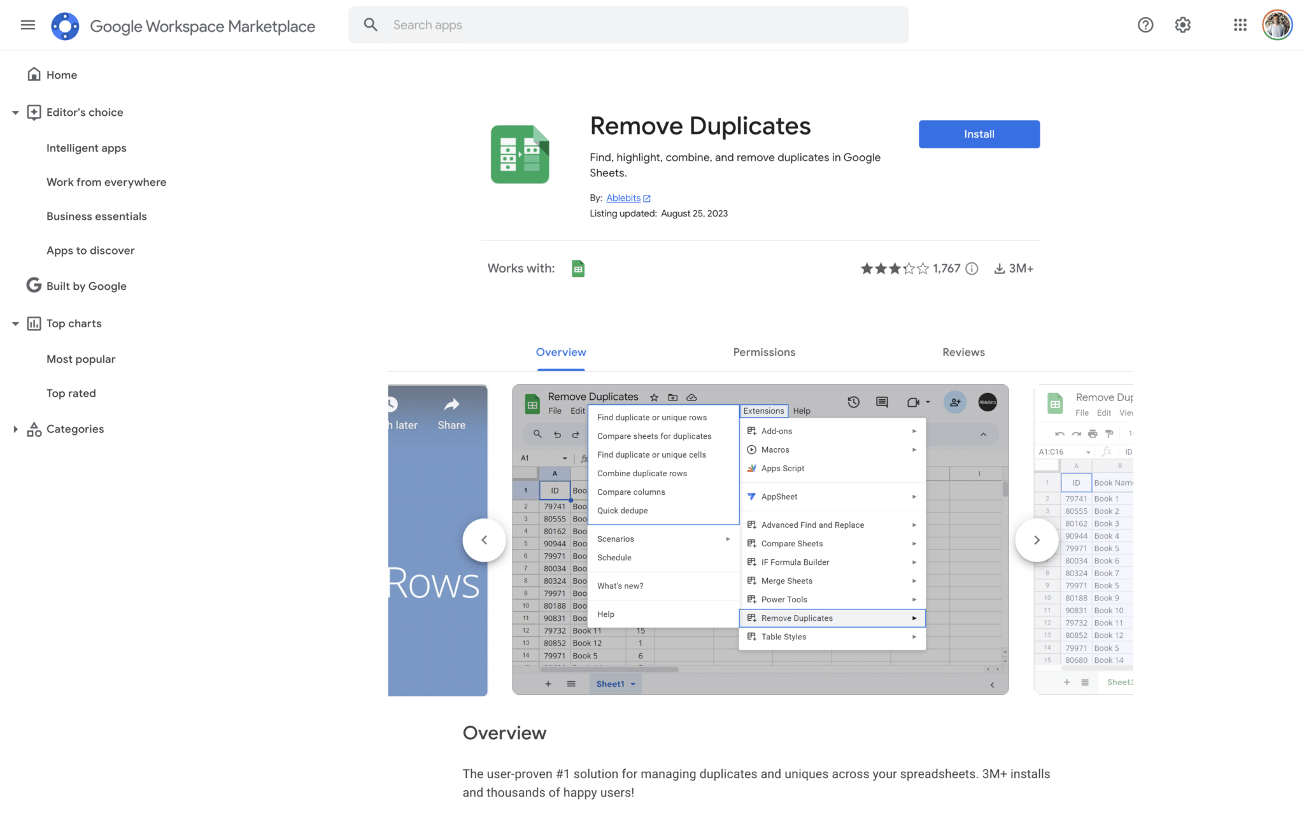Click the Ablebits external link icon
The image size is (1304, 815).
647,199
